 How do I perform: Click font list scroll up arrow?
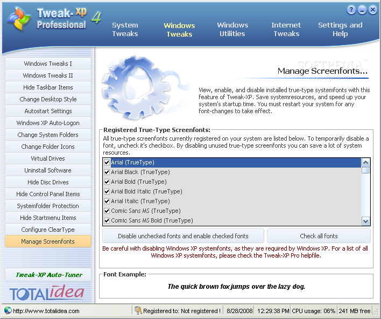coord(365,162)
